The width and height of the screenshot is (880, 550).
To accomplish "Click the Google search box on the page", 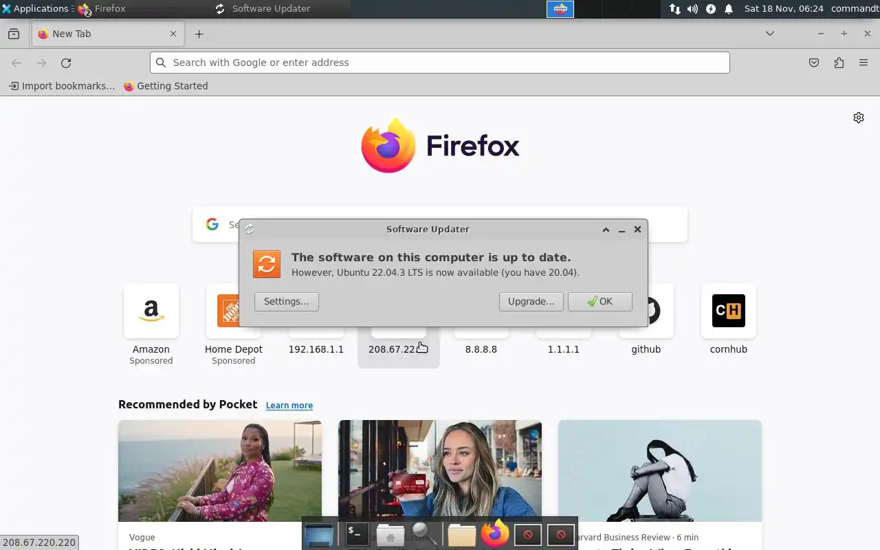I will click(440, 224).
